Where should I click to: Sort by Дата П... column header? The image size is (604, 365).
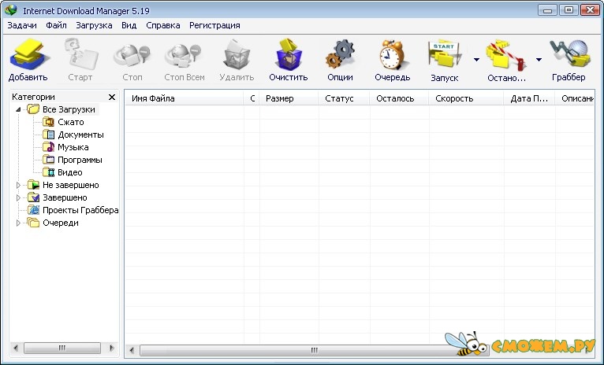[x=529, y=98]
